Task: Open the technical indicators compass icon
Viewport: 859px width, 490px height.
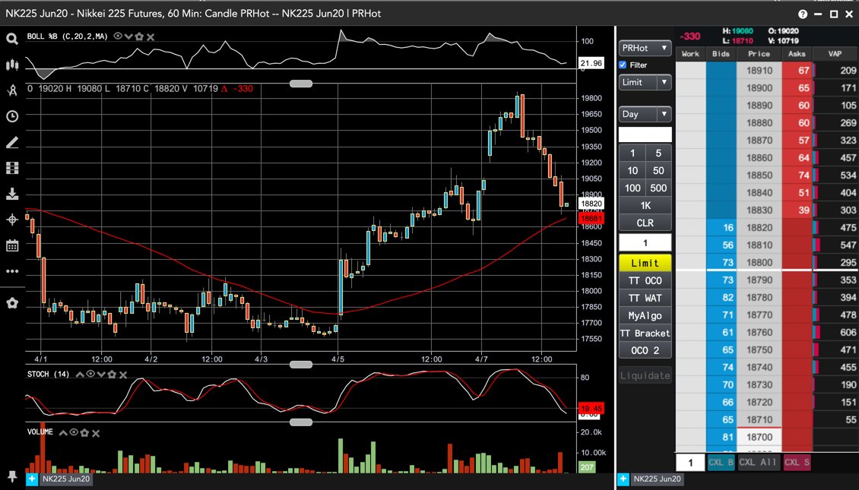Action: 11,90
